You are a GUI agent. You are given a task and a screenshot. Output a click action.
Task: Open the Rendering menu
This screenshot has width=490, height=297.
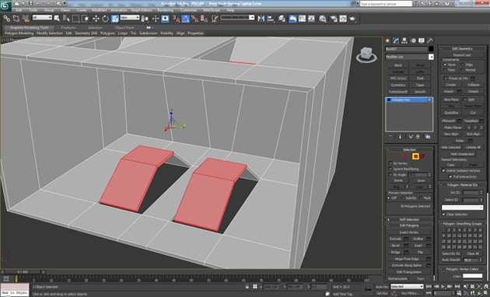pos(166,10)
